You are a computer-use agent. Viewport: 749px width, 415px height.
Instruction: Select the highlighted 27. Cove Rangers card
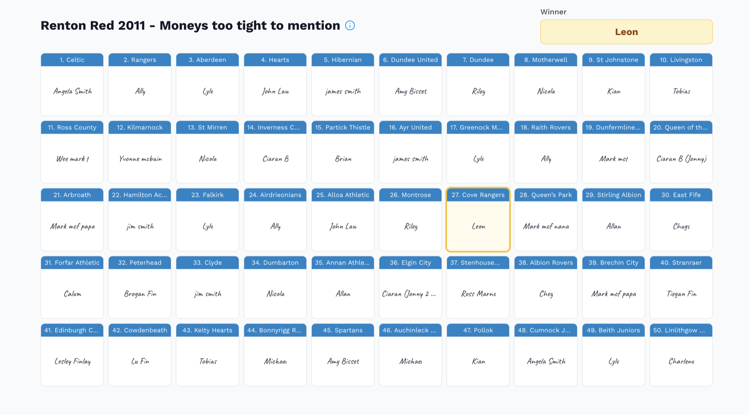coord(478,219)
